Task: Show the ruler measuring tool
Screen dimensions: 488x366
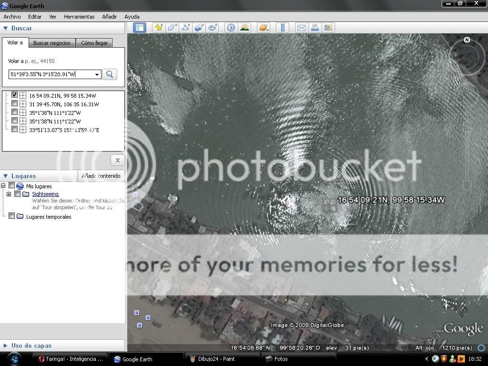Action: point(283,28)
